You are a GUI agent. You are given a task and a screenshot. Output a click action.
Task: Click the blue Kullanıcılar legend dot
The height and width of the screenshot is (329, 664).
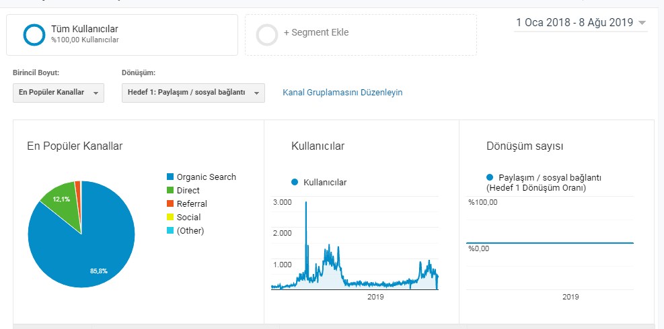click(295, 182)
